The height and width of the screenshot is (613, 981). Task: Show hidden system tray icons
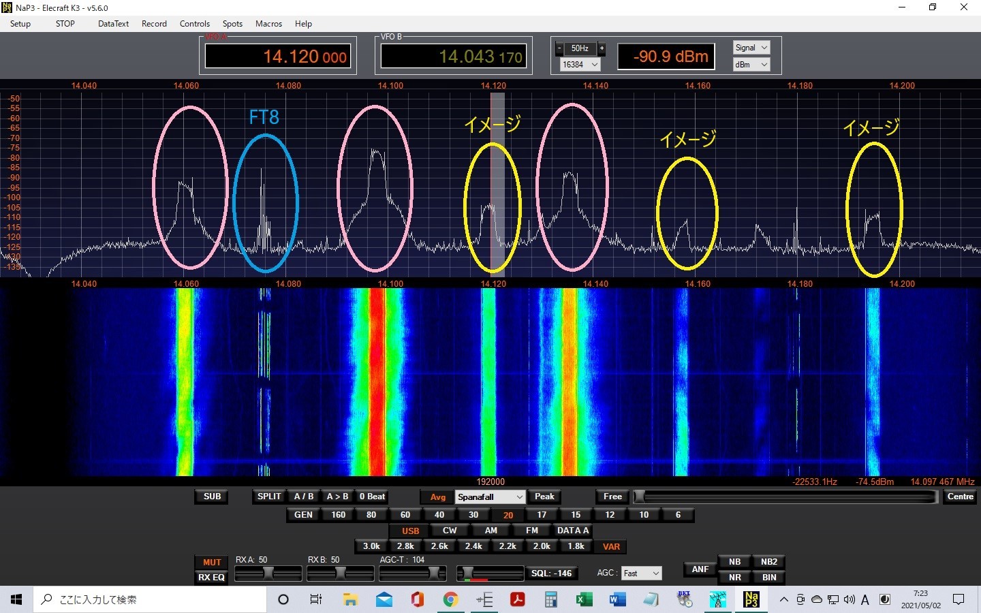(783, 599)
